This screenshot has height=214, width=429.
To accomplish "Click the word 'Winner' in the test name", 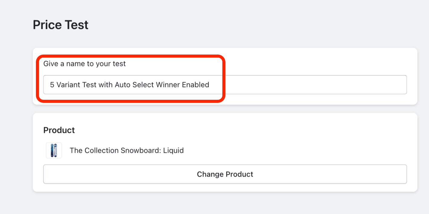I will 168,85.
